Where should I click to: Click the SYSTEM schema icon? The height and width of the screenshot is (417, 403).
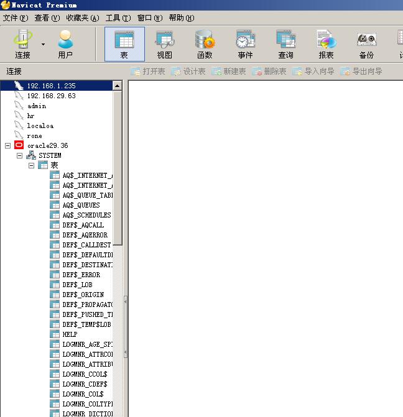click(31, 155)
